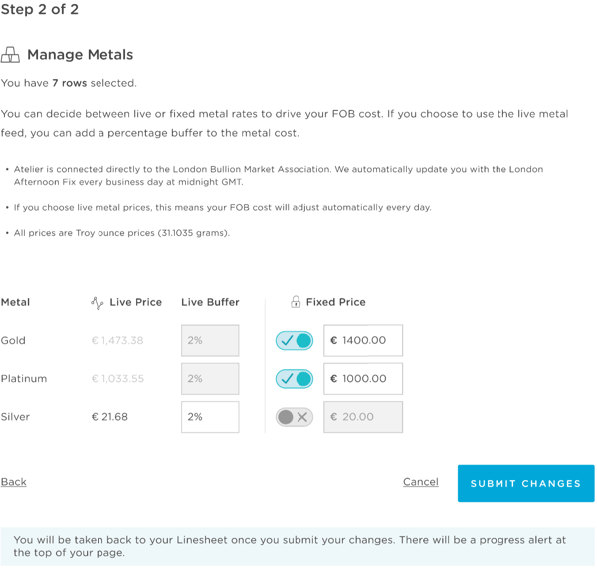This screenshot has height=569, width=597.
Task: Click the Linesheet progress alert notice
Action: (298, 546)
